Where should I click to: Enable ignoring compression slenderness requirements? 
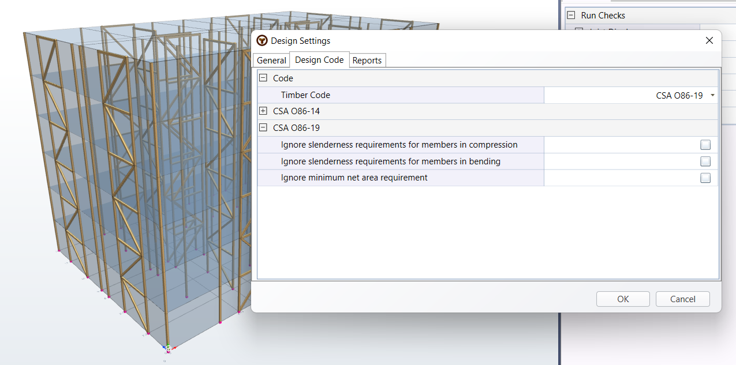(705, 145)
